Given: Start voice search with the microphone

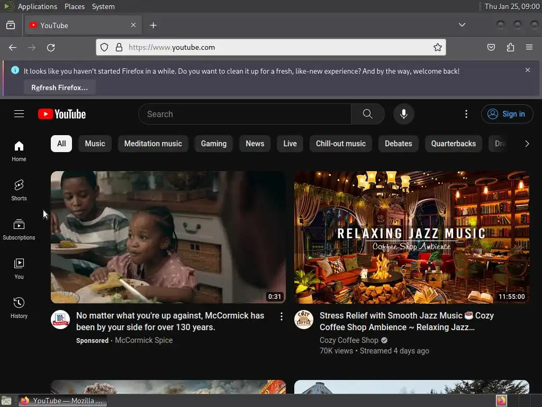Looking at the screenshot, I should pyautogui.click(x=403, y=114).
